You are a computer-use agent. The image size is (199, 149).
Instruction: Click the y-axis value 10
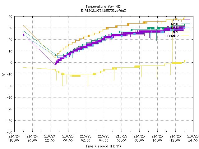pyautogui.click(x=10, y=51)
